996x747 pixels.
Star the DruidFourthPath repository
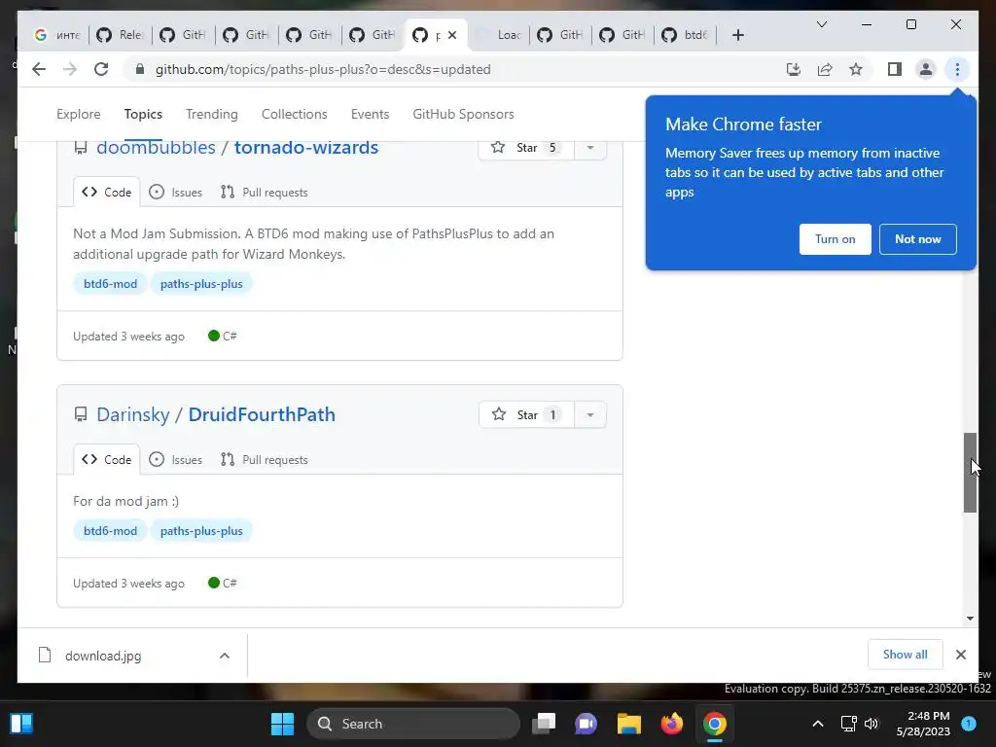tap(526, 414)
